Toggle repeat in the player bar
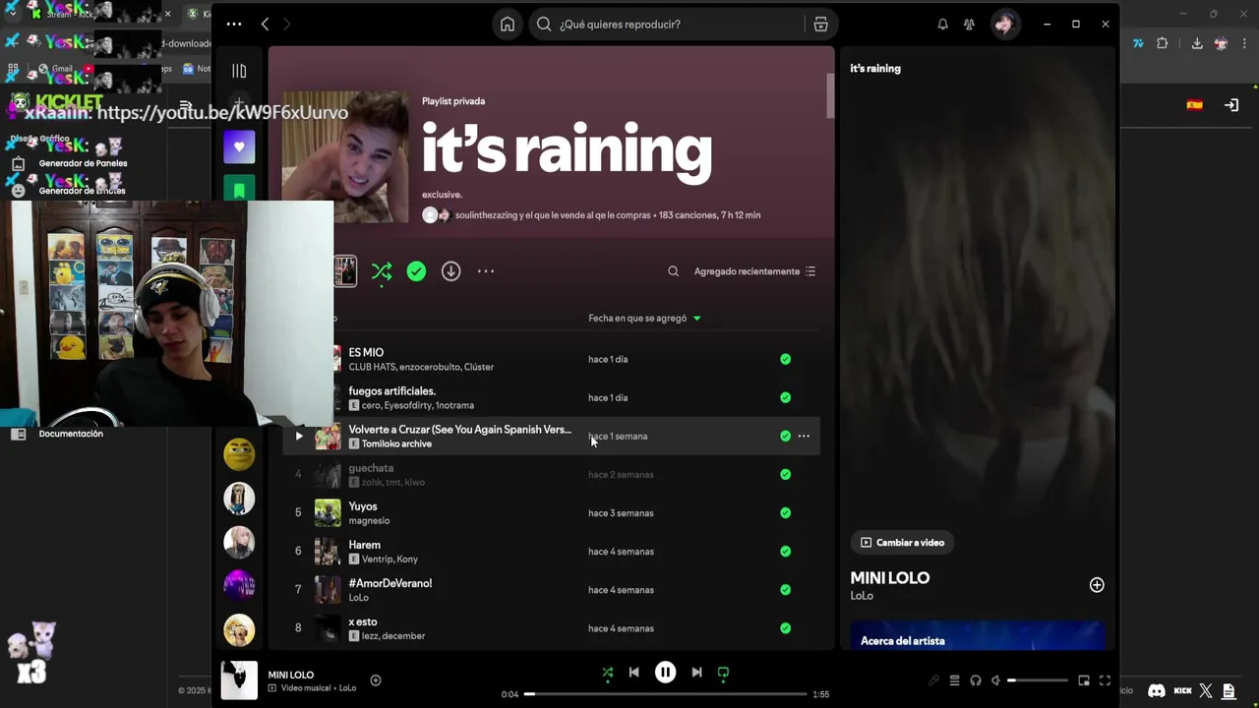 pyautogui.click(x=723, y=673)
